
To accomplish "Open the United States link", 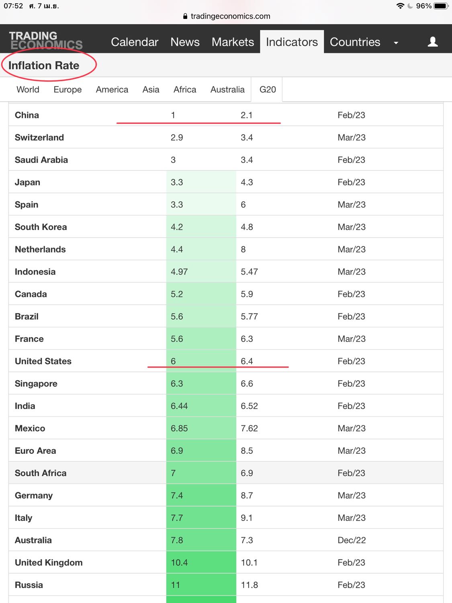I will [x=43, y=361].
